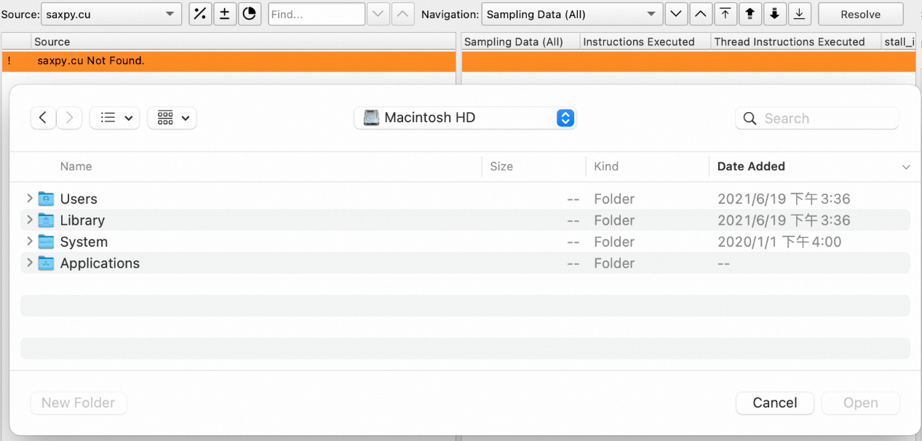
Task: Toggle the percent view icon in toolbar
Action: coord(199,14)
